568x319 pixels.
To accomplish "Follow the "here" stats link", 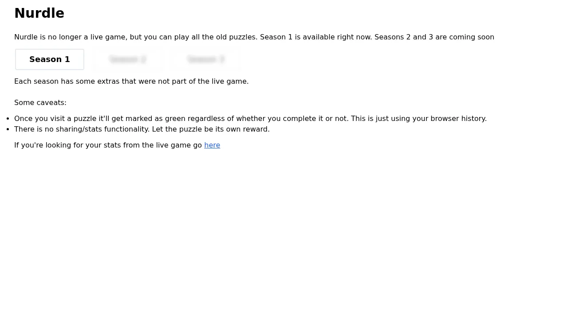I will [x=212, y=145].
